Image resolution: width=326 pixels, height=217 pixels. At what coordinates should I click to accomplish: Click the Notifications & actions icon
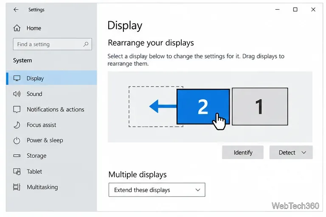(17, 109)
